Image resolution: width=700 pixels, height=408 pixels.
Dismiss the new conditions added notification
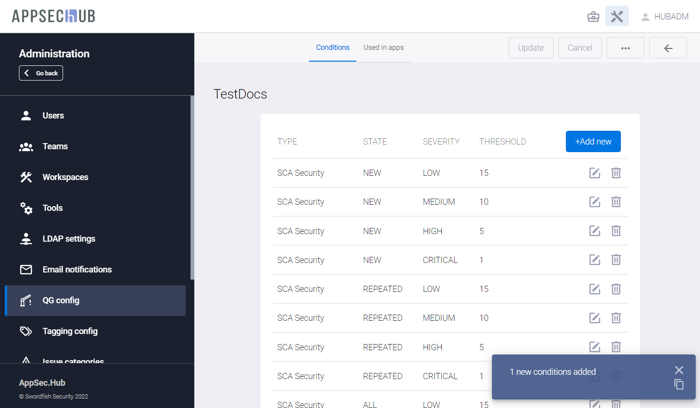679,370
